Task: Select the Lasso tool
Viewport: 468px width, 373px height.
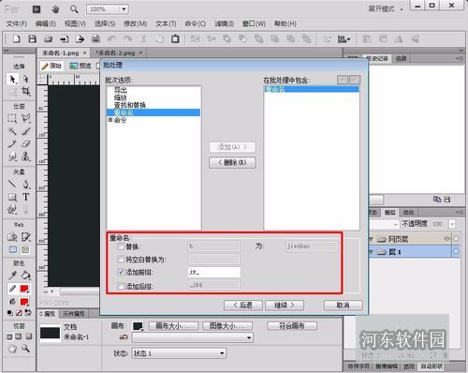Action: click(x=26, y=118)
